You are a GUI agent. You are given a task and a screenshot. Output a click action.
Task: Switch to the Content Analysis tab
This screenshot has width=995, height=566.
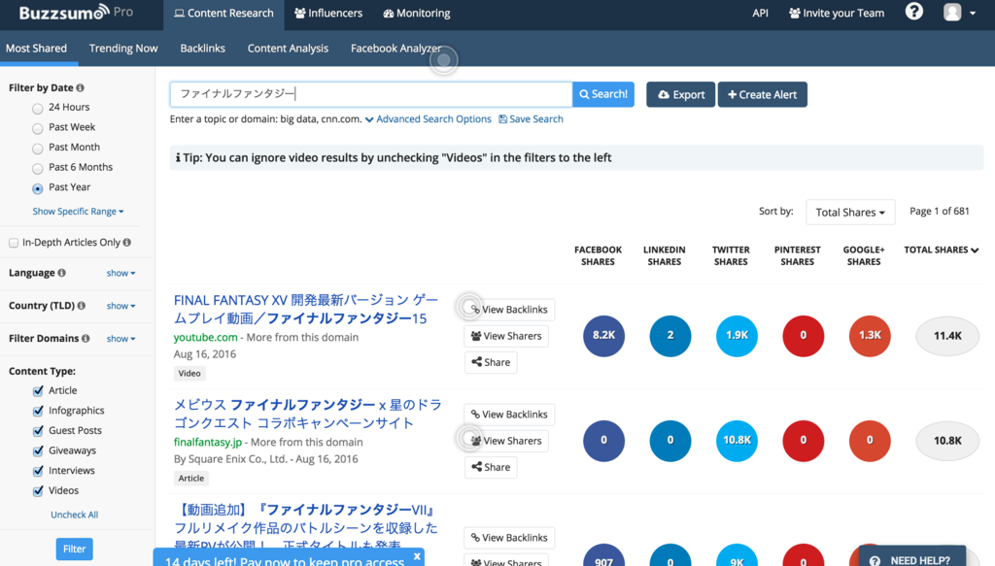(288, 49)
